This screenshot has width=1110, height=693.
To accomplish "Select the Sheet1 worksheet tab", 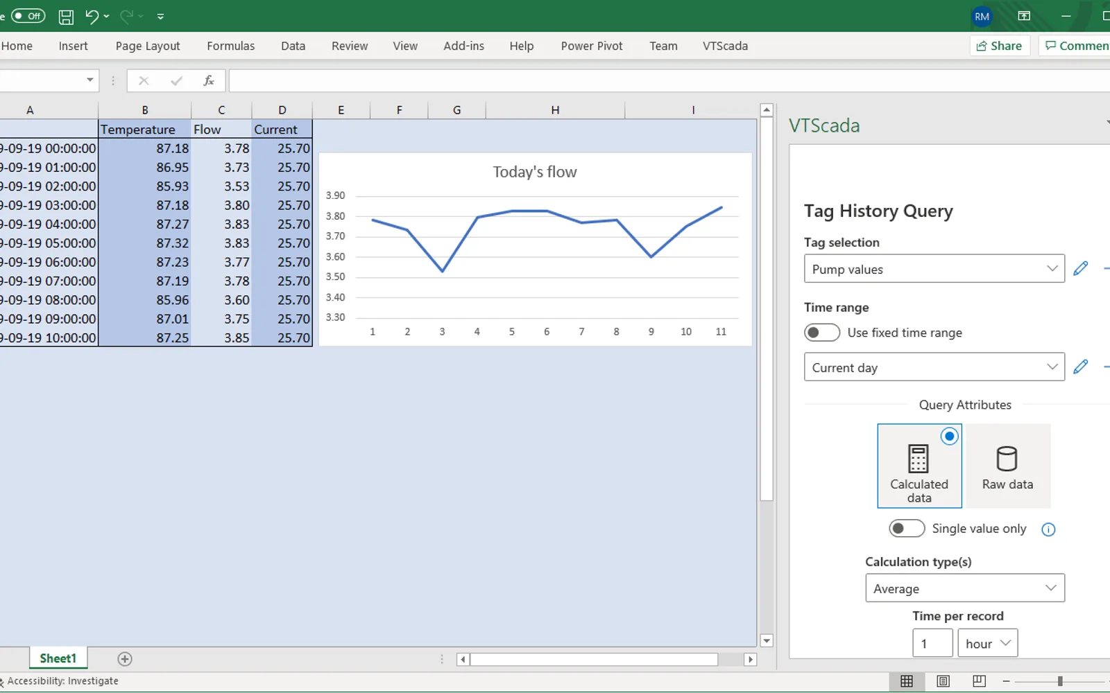I will (58, 658).
